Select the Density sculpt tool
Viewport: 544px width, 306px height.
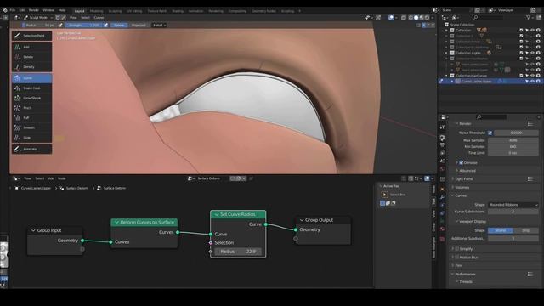click(x=31, y=66)
